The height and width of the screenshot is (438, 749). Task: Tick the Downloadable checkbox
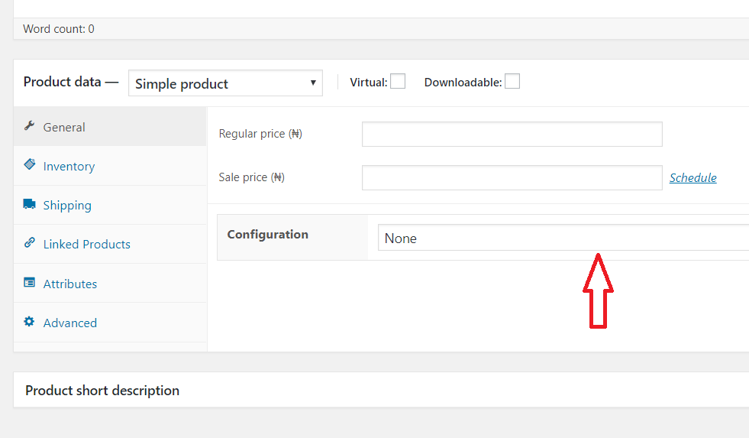[512, 81]
